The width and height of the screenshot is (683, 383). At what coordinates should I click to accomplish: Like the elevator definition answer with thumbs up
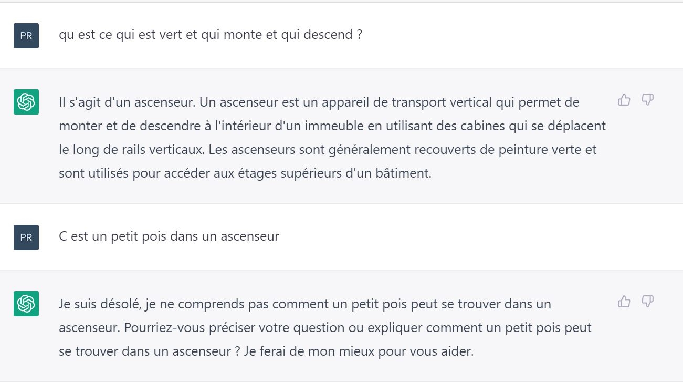pyautogui.click(x=624, y=100)
